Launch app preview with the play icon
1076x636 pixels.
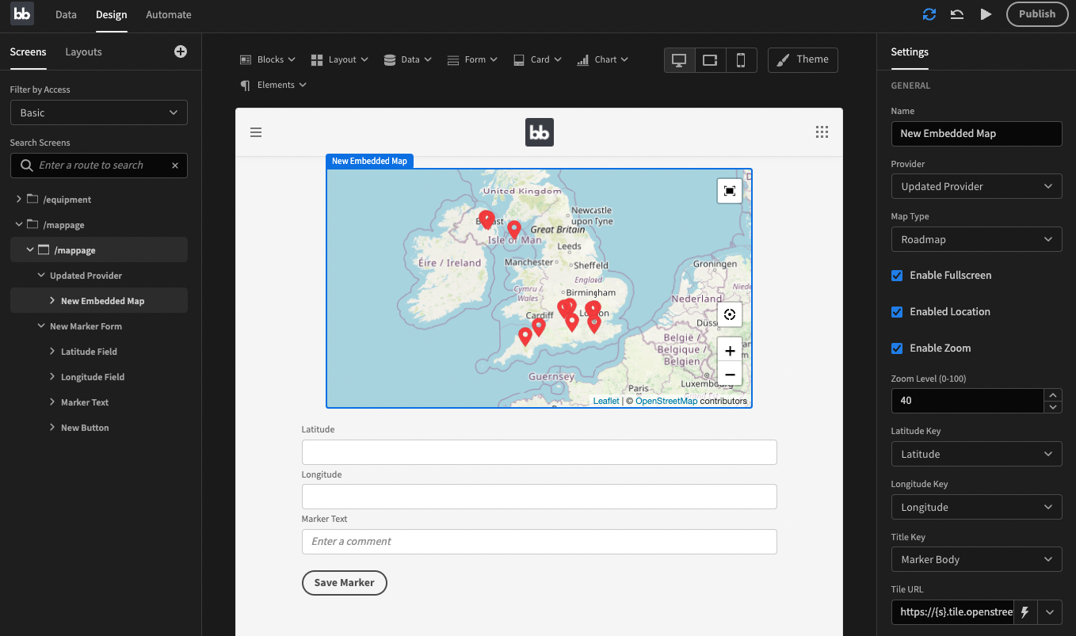(984, 13)
